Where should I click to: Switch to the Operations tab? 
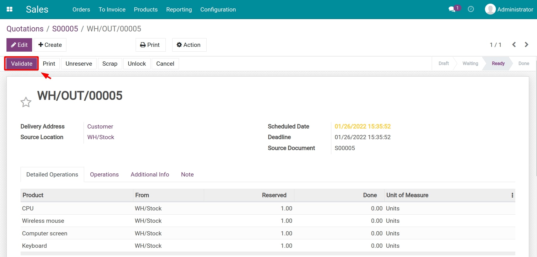(x=104, y=175)
